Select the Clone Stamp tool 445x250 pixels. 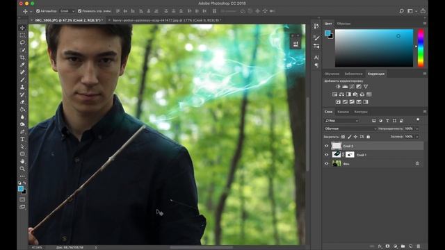(x=22, y=87)
